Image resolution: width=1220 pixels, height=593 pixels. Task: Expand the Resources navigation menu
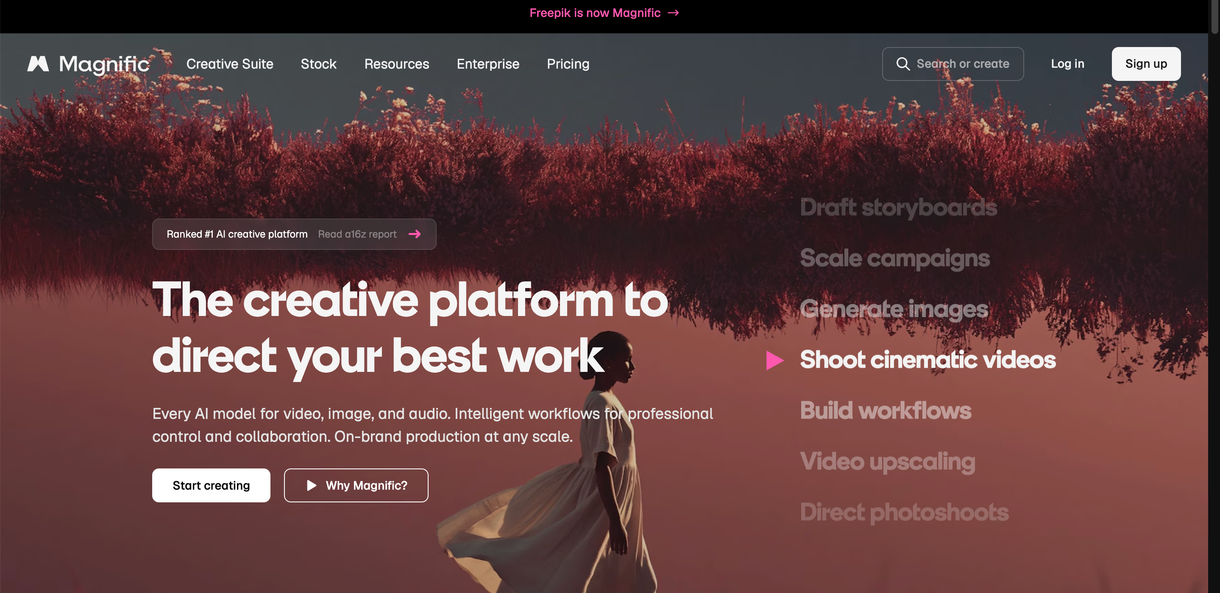point(396,64)
